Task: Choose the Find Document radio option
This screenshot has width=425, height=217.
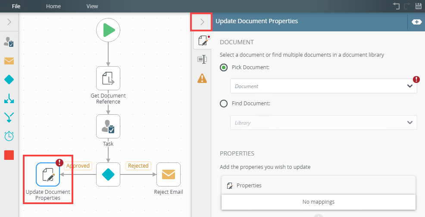Action: (224, 104)
